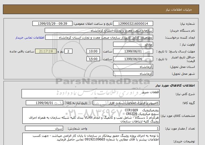
Task: Click the text سویچ میکروتیک CRS326
Action: 142,114
